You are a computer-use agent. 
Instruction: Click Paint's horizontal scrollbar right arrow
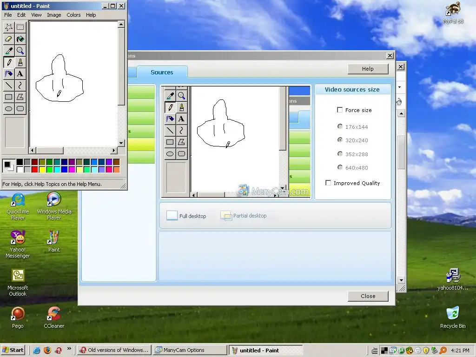point(113,150)
